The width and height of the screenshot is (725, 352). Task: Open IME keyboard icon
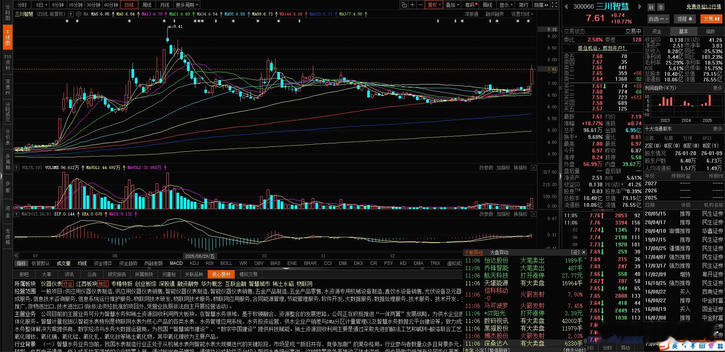701,346
